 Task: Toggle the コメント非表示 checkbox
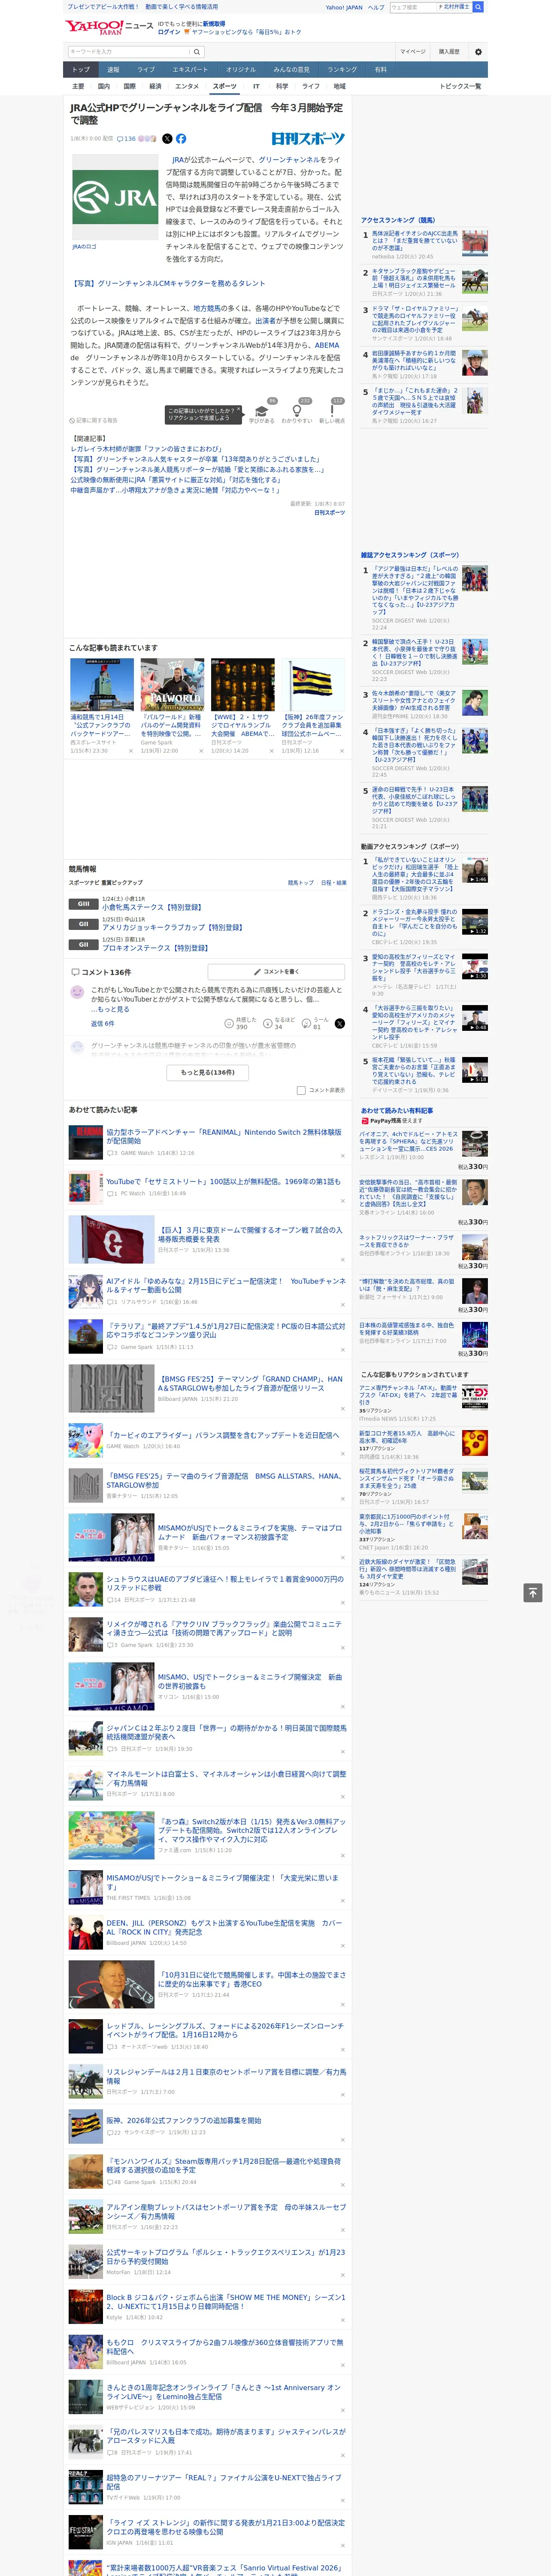click(301, 1090)
